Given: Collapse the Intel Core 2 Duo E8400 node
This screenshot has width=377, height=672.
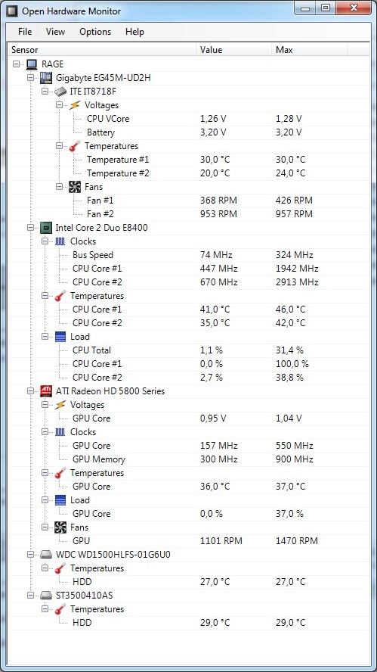Looking at the screenshot, I should (30, 228).
